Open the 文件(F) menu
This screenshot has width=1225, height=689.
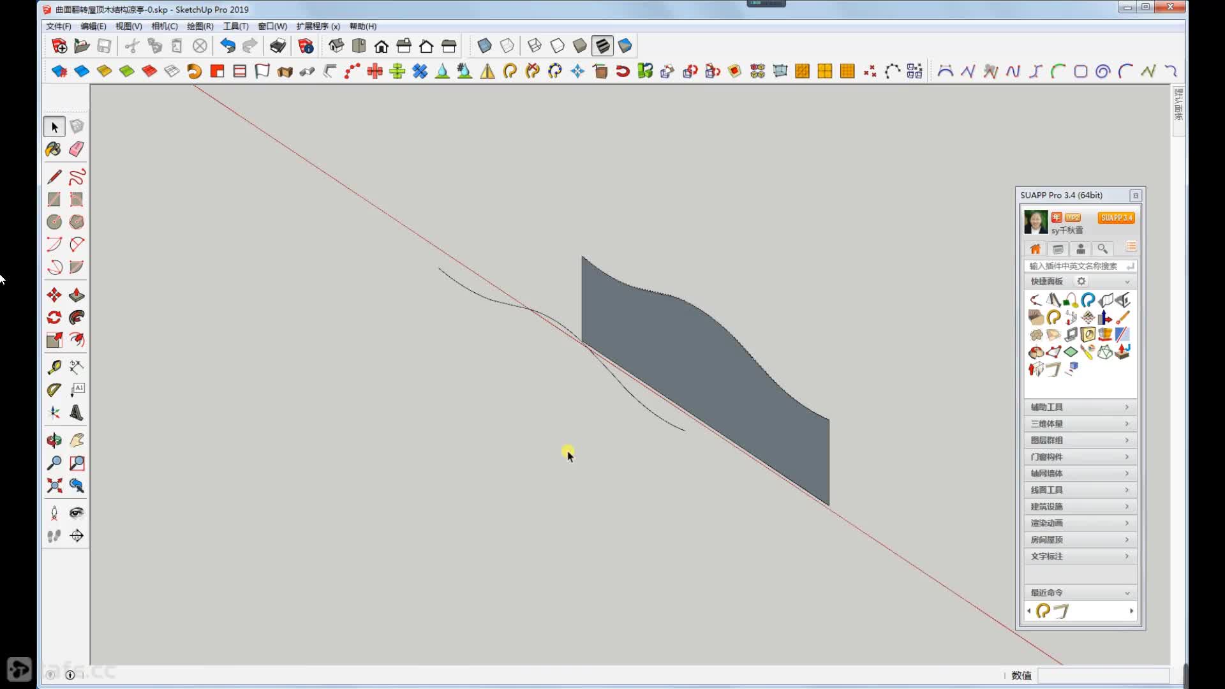59,26
